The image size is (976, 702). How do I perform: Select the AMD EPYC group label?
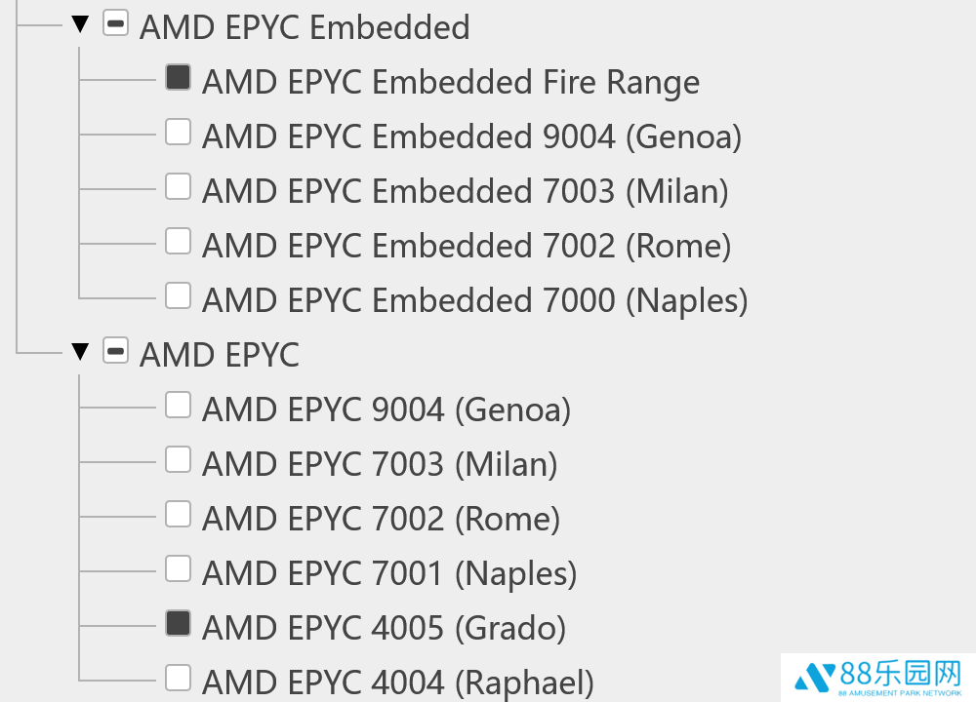[219, 355]
